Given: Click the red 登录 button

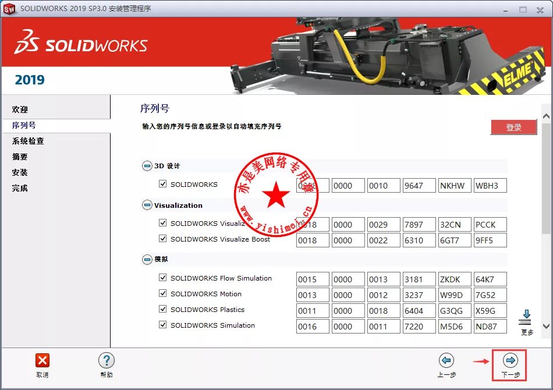Looking at the screenshot, I should [514, 127].
